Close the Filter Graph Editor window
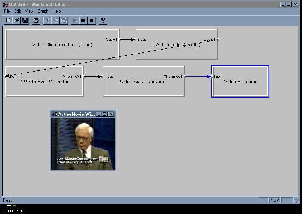302x214 pixels. pyautogui.click(x=295, y=4)
